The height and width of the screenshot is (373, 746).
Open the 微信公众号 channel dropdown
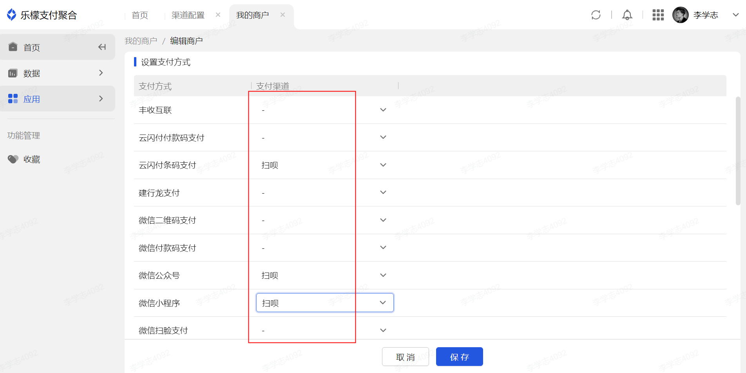(x=325, y=275)
